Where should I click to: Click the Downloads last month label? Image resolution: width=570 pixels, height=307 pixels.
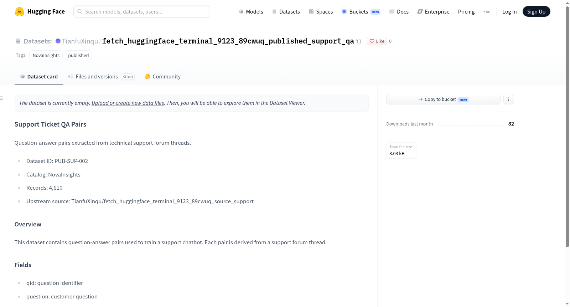point(410,124)
